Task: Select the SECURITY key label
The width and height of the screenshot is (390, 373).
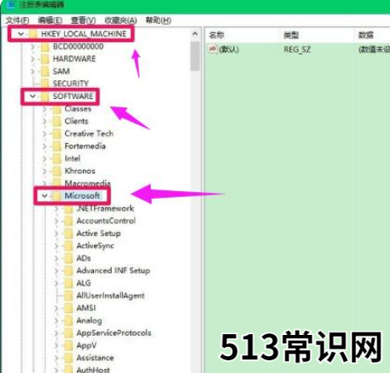Action: pos(71,84)
